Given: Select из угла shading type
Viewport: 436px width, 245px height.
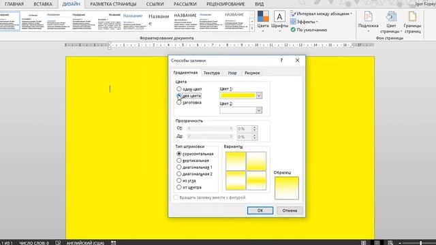Looking at the screenshot, I should pyautogui.click(x=178, y=180).
